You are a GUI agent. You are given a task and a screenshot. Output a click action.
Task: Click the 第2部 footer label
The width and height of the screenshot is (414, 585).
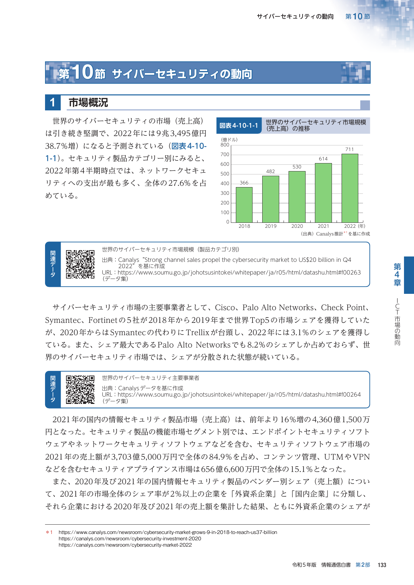[x=363, y=565]
